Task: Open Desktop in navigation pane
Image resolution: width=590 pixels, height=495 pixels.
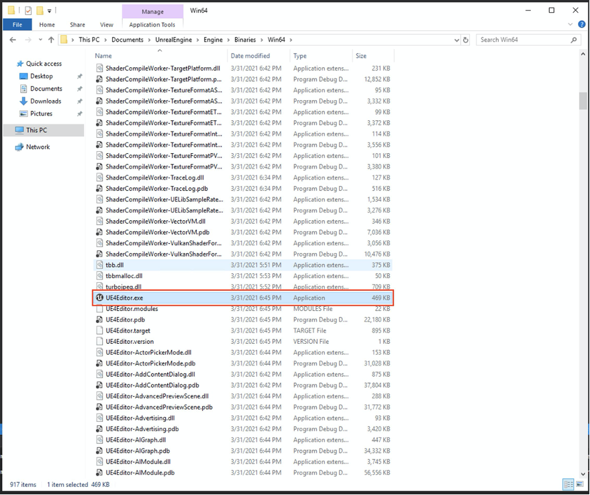Action: [x=42, y=76]
